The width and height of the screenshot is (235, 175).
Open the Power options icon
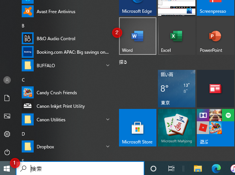(7, 152)
